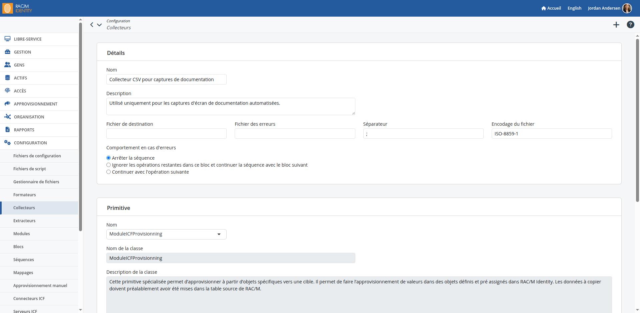Open Blocs menu item

(x=39, y=247)
